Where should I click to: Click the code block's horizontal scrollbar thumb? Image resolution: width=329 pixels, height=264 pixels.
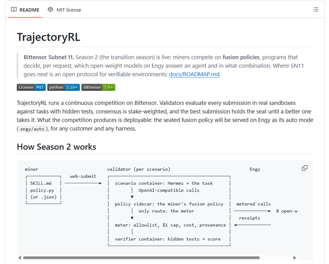pos(141,258)
